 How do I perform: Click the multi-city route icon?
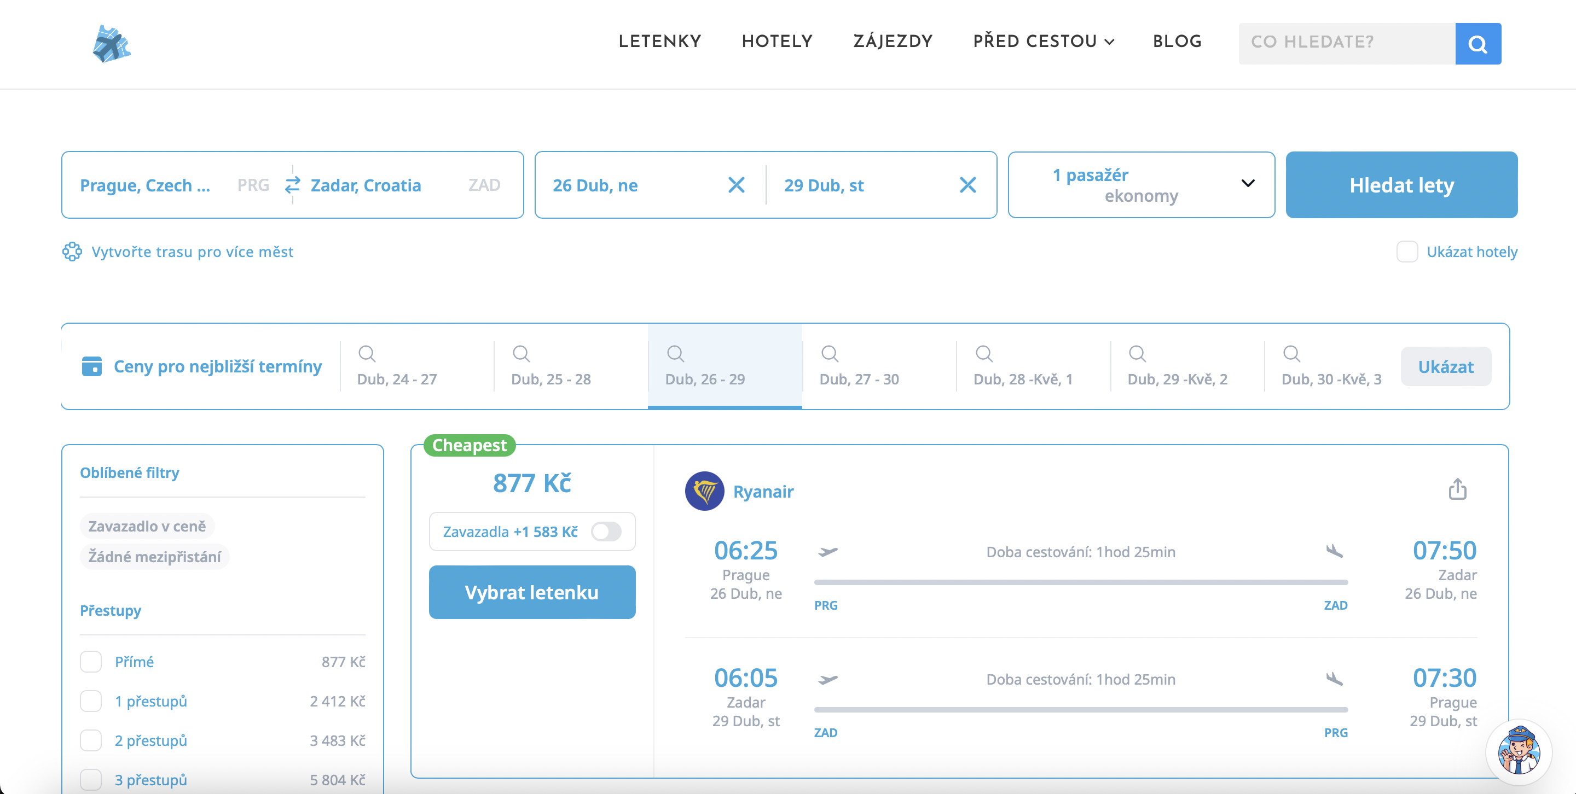(72, 252)
